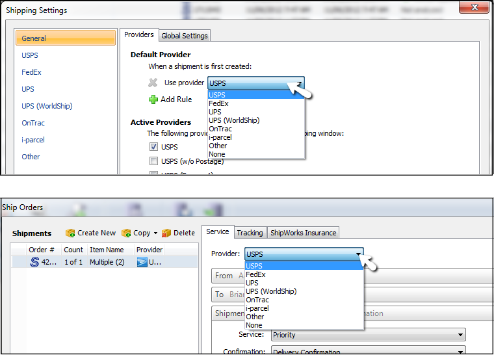Expand the From address section
Image resolution: width=494 pixels, height=355 pixels.
[x=352, y=276]
